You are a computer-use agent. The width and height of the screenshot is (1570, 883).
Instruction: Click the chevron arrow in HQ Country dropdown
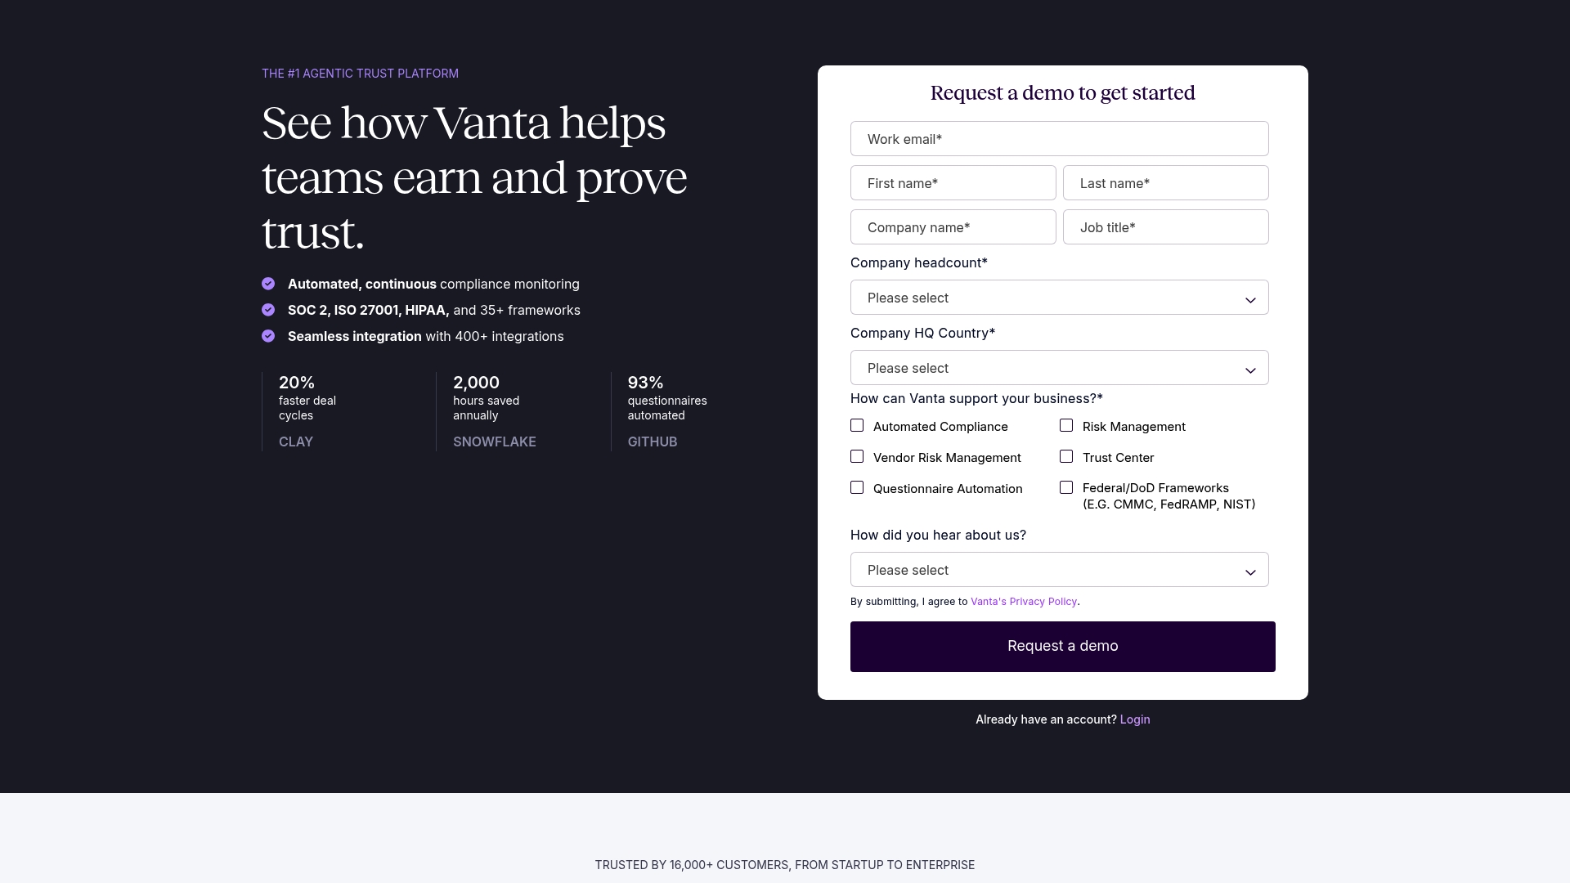click(1250, 370)
